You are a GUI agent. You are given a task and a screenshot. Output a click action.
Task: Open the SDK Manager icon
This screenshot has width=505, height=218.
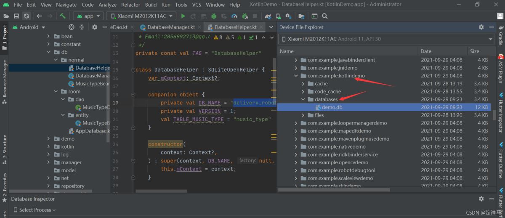click(x=289, y=16)
